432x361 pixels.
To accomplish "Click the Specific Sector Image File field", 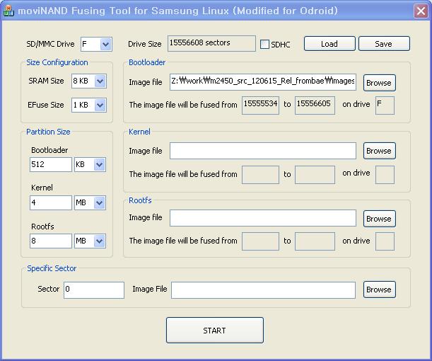I will pos(263,290).
